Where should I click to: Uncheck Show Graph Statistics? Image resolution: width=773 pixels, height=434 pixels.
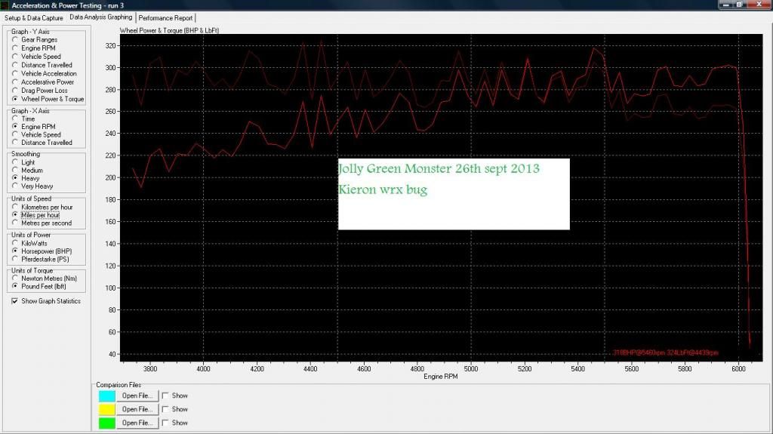coord(15,301)
